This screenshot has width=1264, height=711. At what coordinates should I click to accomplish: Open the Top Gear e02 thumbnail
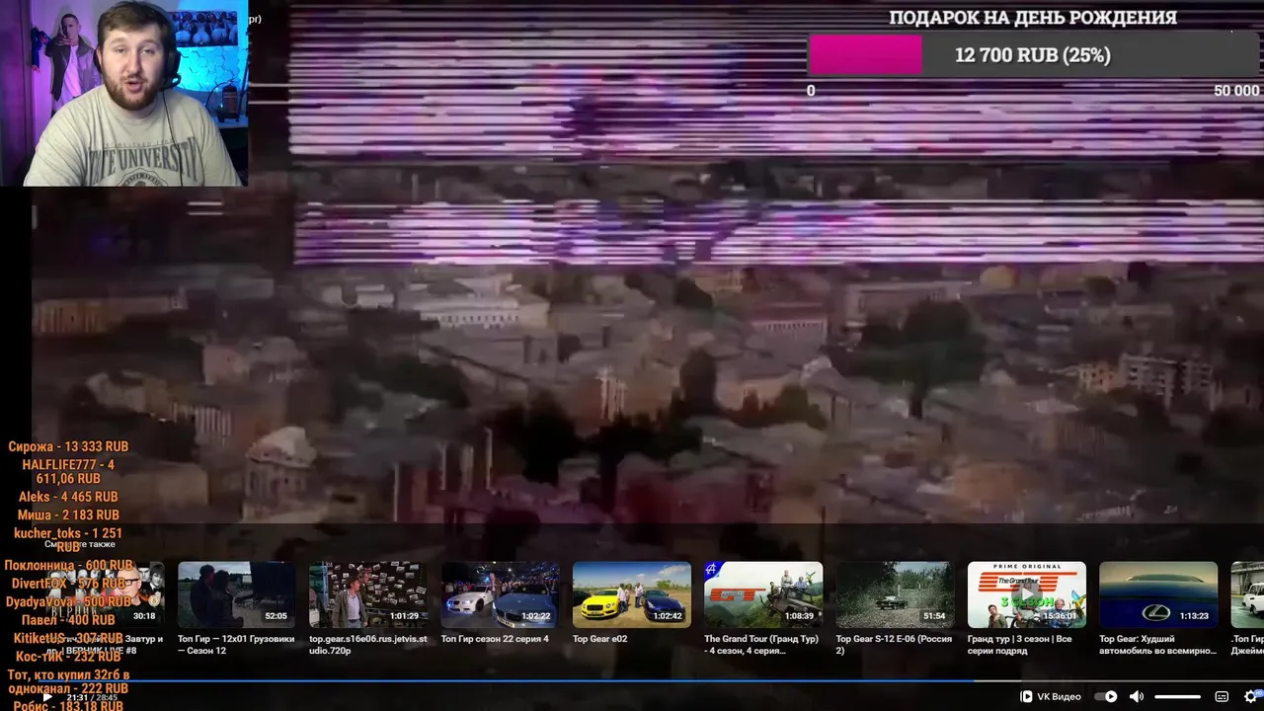point(632,594)
